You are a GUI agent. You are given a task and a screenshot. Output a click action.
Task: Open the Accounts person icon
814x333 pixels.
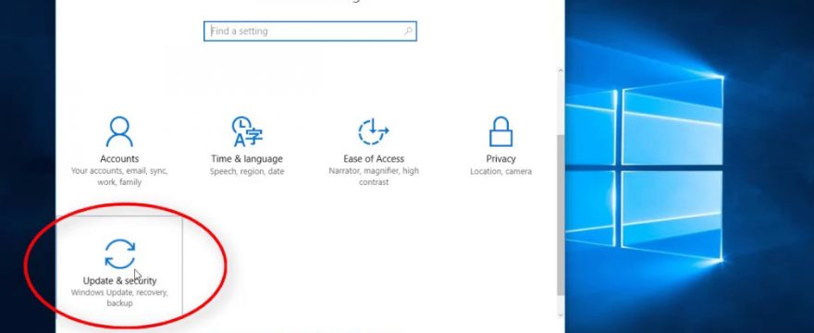pos(119,132)
